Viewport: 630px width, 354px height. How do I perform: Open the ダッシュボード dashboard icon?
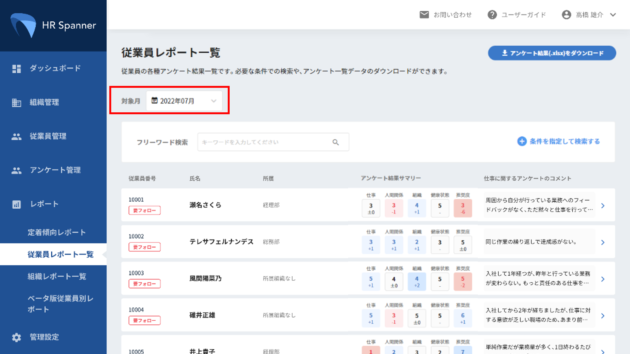(16, 69)
